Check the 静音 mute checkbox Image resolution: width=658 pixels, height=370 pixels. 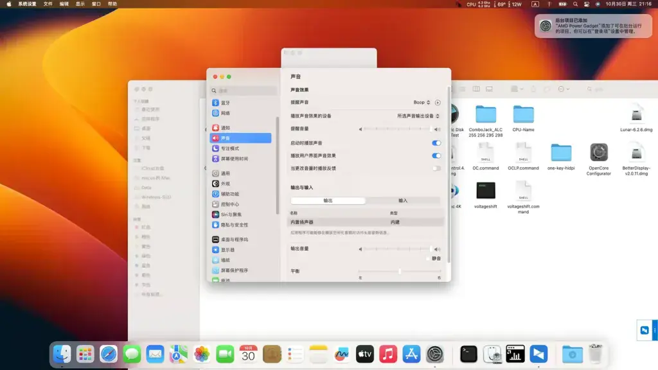[x=429, y=259]
